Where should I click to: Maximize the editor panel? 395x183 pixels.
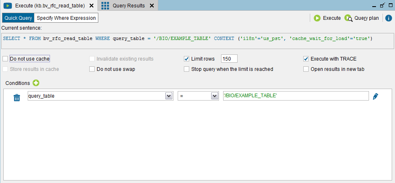click(x=390, y=5)
